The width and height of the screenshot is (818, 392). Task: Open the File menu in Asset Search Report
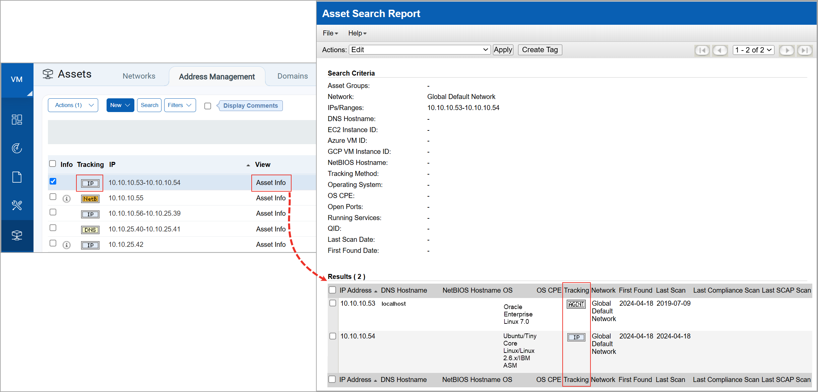click(330, 33)
